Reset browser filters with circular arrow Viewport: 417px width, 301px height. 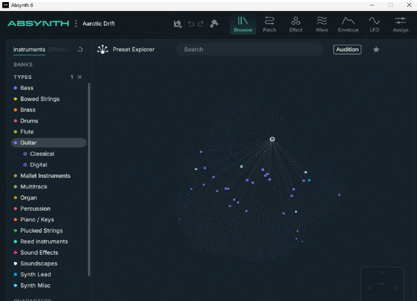point(80,49)
